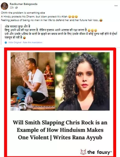Open the three-dot post options menu

pyautogui.click(x=116, y=6)
